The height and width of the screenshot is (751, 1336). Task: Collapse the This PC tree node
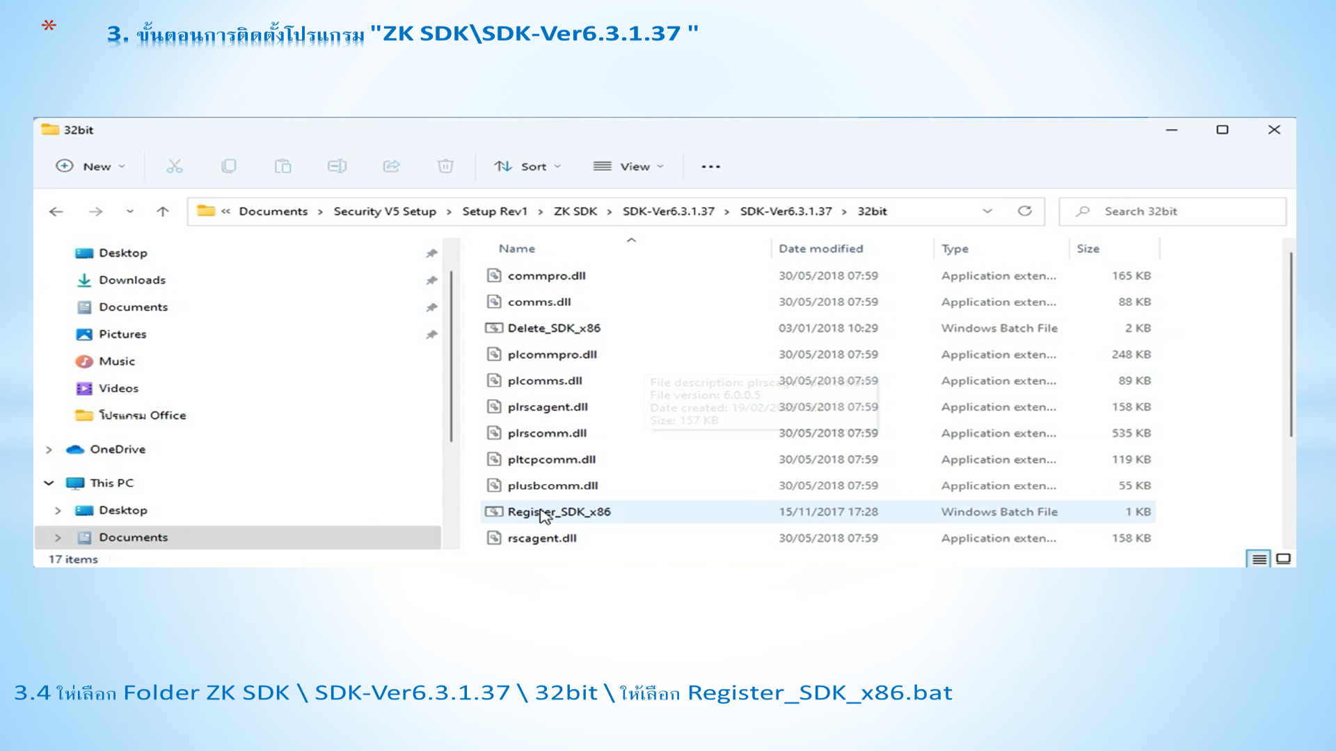(49, 483)
